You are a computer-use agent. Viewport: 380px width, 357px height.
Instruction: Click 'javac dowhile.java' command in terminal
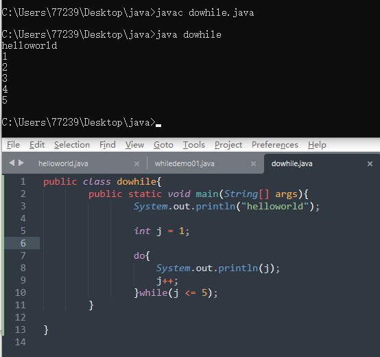(x=205, y=12)
